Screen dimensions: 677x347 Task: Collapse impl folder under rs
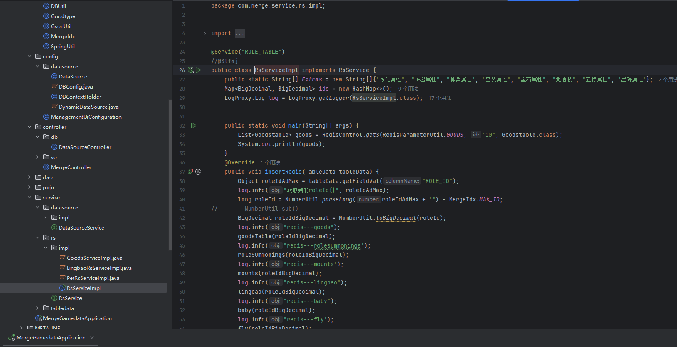(x=45, y=248)
